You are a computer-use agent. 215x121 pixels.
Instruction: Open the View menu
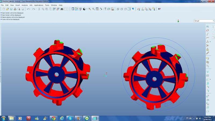[12, 5]
